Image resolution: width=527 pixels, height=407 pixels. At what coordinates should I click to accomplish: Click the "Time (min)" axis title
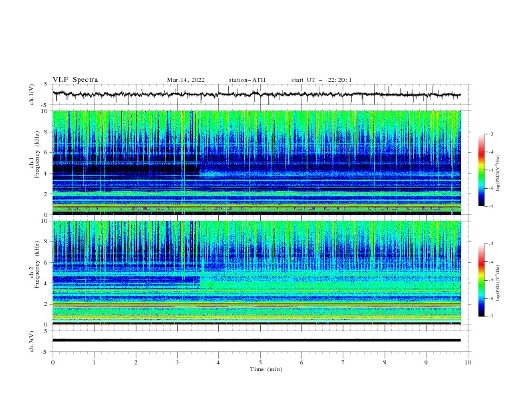[266, 369]
